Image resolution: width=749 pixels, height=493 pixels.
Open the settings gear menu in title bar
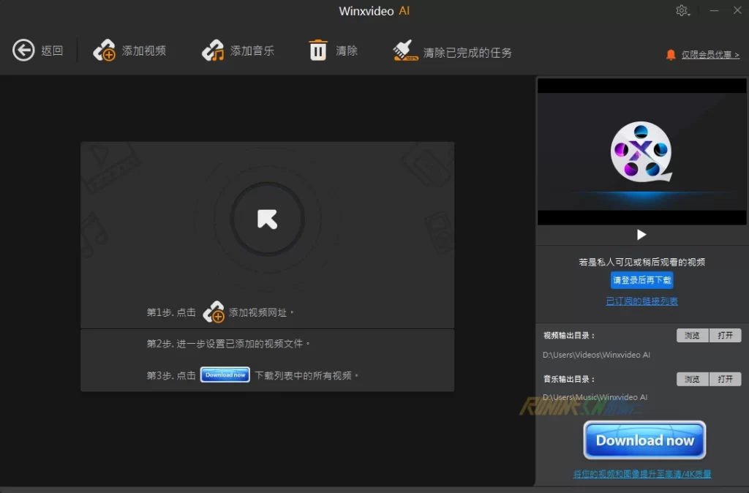[x=682, y=11]
